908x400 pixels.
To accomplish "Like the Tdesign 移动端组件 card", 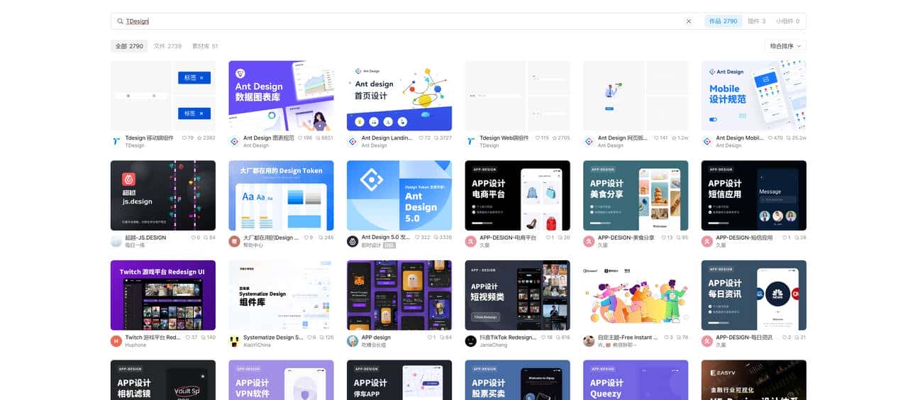I will pos(188,138).
